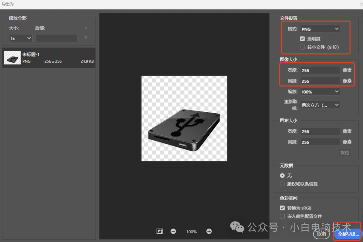Click the 画布大小 高度 field
Viewport: 363px width, 242px height.
[320, 142]
